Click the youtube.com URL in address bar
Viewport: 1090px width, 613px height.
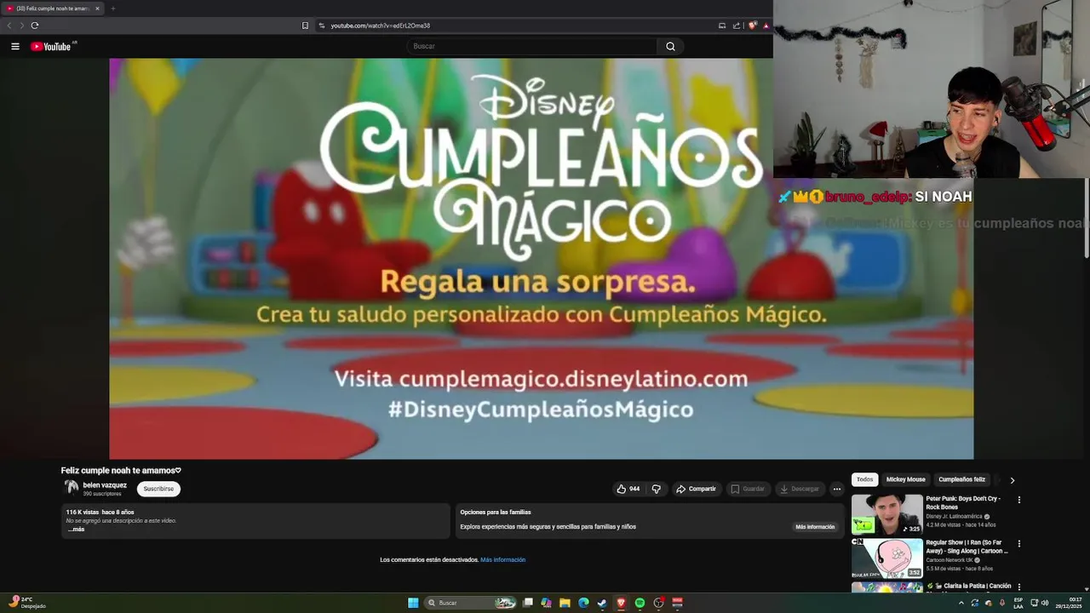[380, 26]
